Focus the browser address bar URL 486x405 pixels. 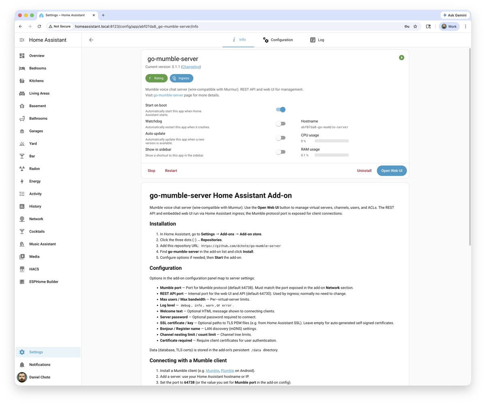coord(136,26)
